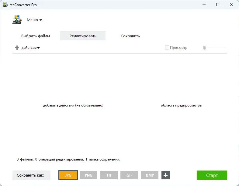
Task: Close the reaConverter Pro window
Action: point(232,5)
